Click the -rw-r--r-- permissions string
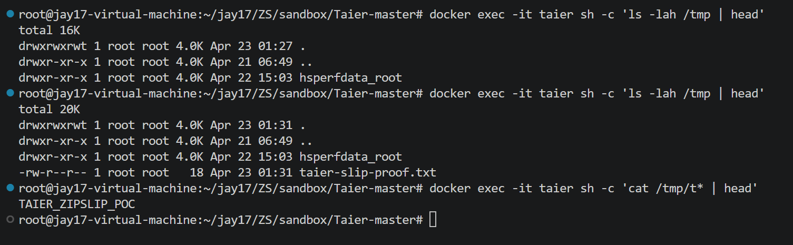Screen dimensions: 793x245 pos(53,173)
